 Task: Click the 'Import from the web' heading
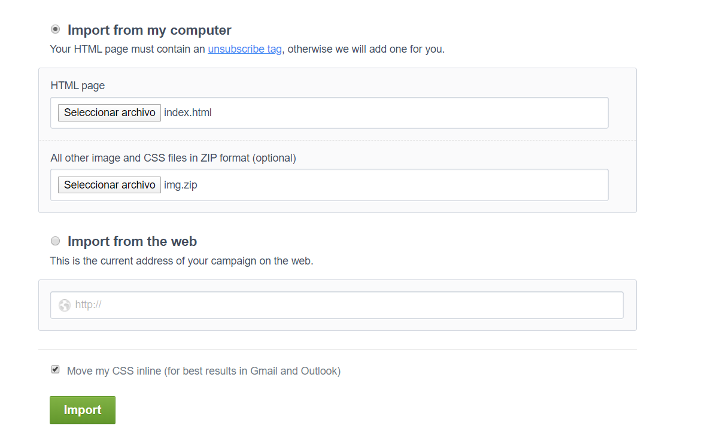132,241
